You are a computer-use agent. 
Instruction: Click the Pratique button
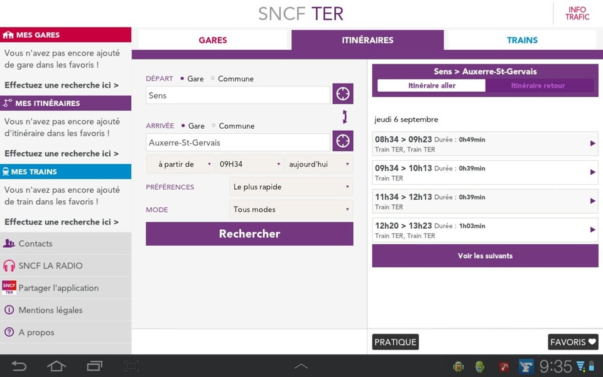(395, 342)
